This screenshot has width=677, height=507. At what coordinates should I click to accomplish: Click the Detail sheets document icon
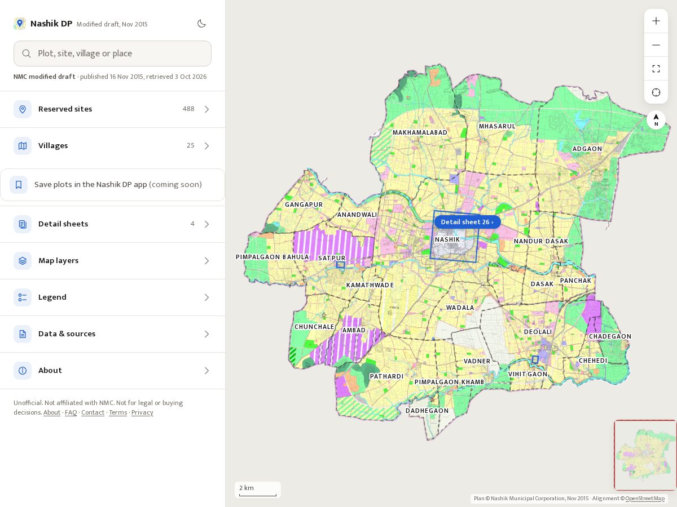[23, 224]
